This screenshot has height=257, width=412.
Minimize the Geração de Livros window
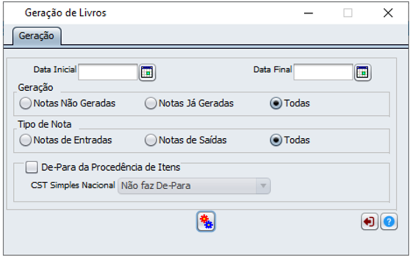click(x=308, y=13)
